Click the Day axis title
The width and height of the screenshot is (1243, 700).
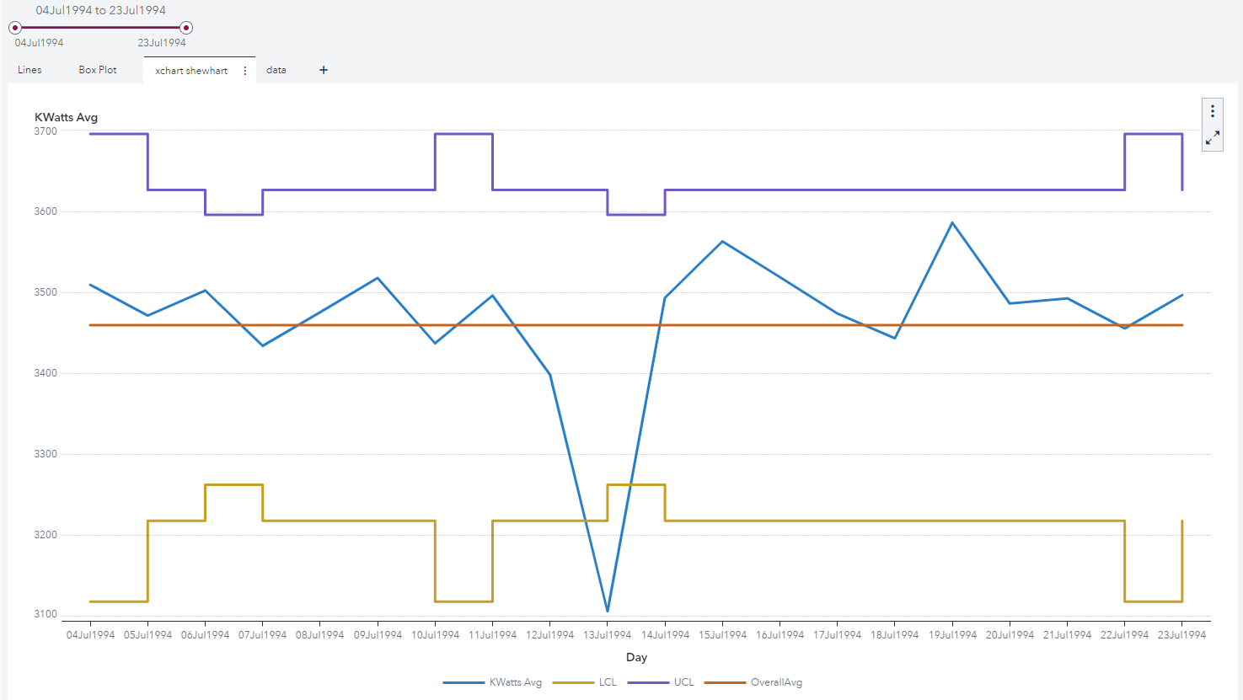tap(636, 657)
